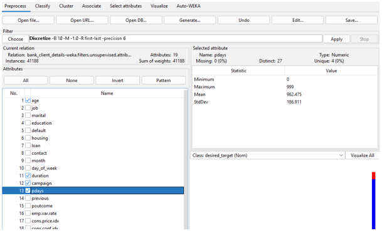This screenshot has height=238, width=382.
Task: Click the No. column header
Action: [x=14, y=93]
